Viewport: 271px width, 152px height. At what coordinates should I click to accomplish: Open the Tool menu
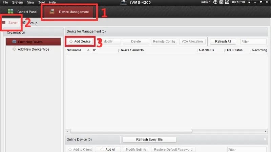pyautogui.click(x=41, y=2)
